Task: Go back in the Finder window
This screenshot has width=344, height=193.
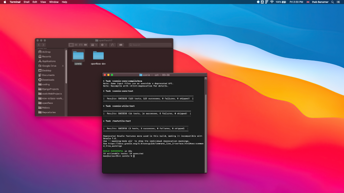Action: pyautogui.click(x=39, y=45)
